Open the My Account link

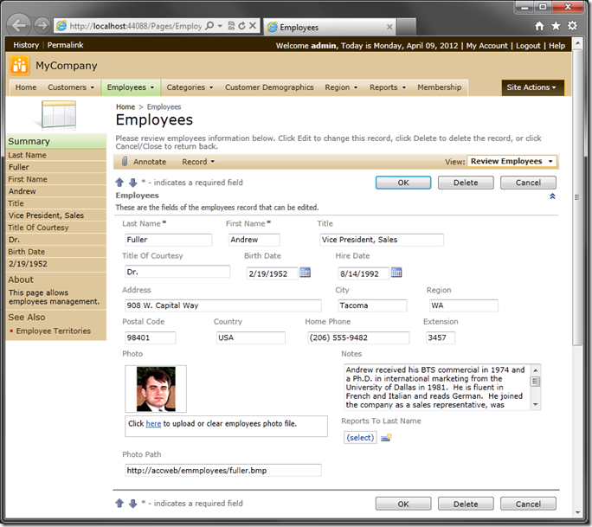(x=486, y=46)
